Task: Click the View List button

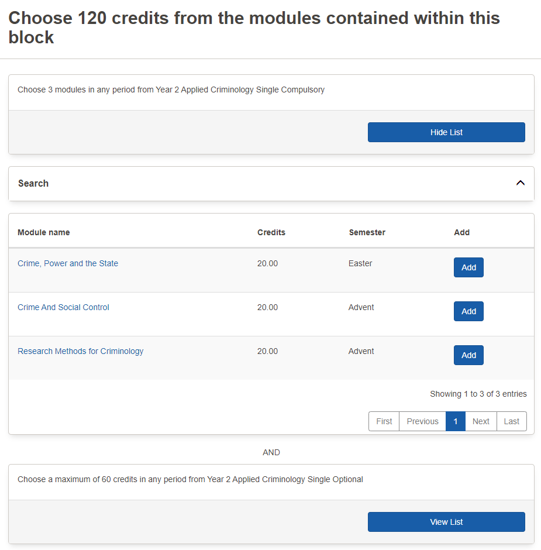Action: click(446, 522)
